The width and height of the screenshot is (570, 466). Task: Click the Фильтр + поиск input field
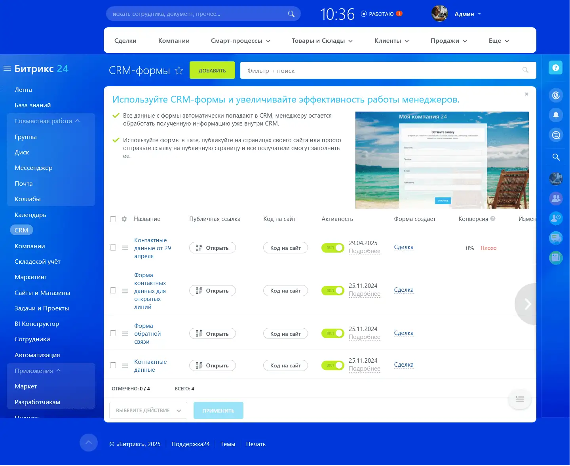(380, 70)
